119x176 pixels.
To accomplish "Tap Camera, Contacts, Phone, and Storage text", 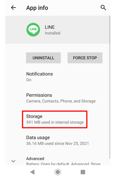I will coord(61,101).
